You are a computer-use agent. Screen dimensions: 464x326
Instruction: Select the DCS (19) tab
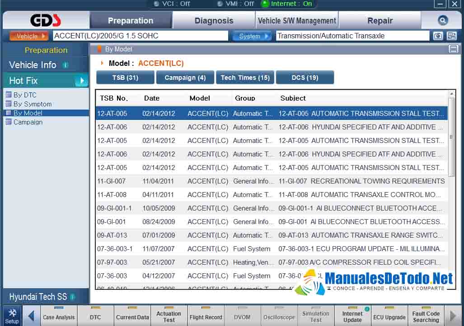305,78
